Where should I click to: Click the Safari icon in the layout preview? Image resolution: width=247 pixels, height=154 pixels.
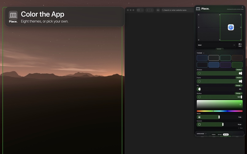[231, 27]
